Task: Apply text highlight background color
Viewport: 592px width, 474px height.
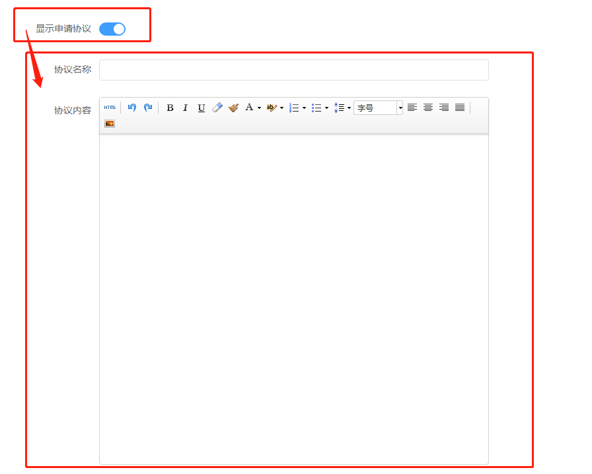Action: 271,108
